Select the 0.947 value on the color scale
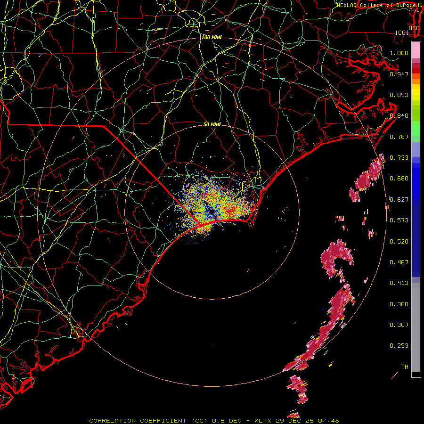This screenshot has width=424, height=424. pos(399,74)
